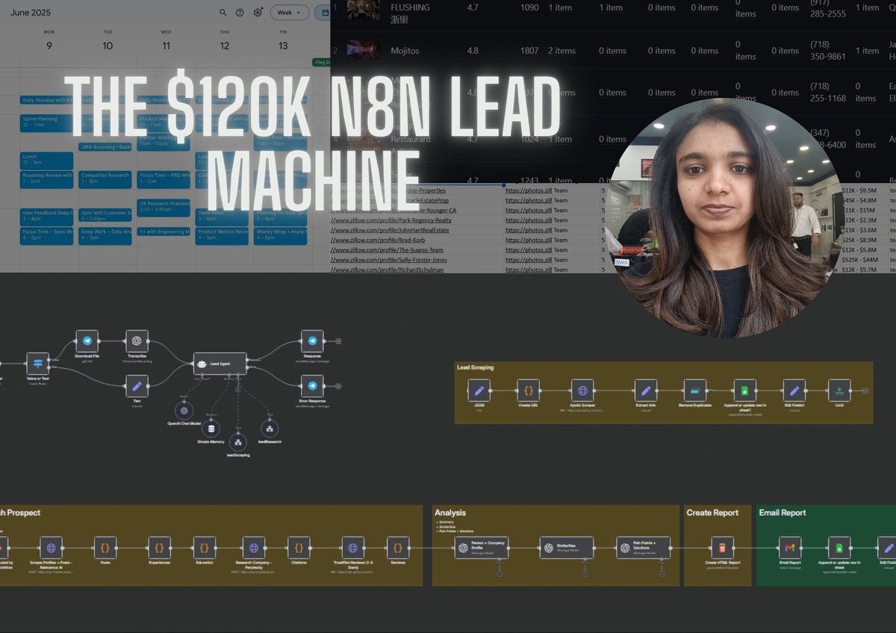
Task: Select the Extract Info node
Action: (645, 390)
